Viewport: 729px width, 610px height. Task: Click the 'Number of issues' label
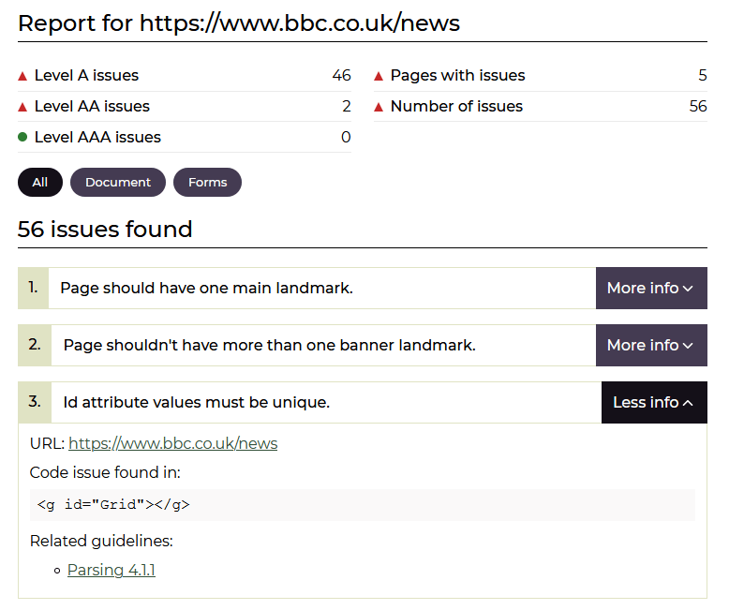(x=456, y=106)
